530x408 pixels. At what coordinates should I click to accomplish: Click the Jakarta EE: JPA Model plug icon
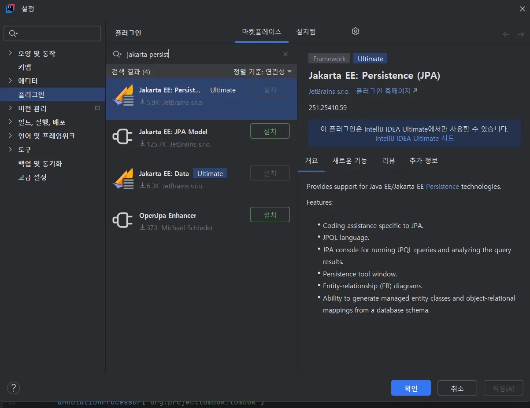pyautogui.click(x=123, y=136)
